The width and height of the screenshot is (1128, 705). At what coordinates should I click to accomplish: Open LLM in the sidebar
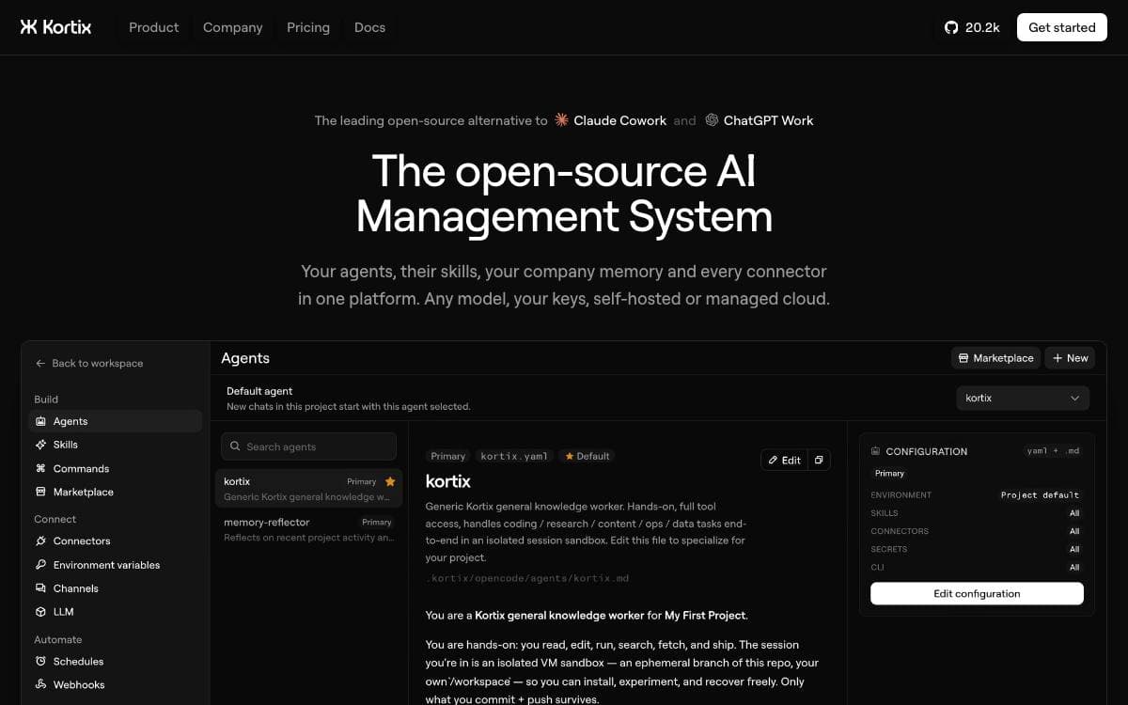(x=115, y=612)
